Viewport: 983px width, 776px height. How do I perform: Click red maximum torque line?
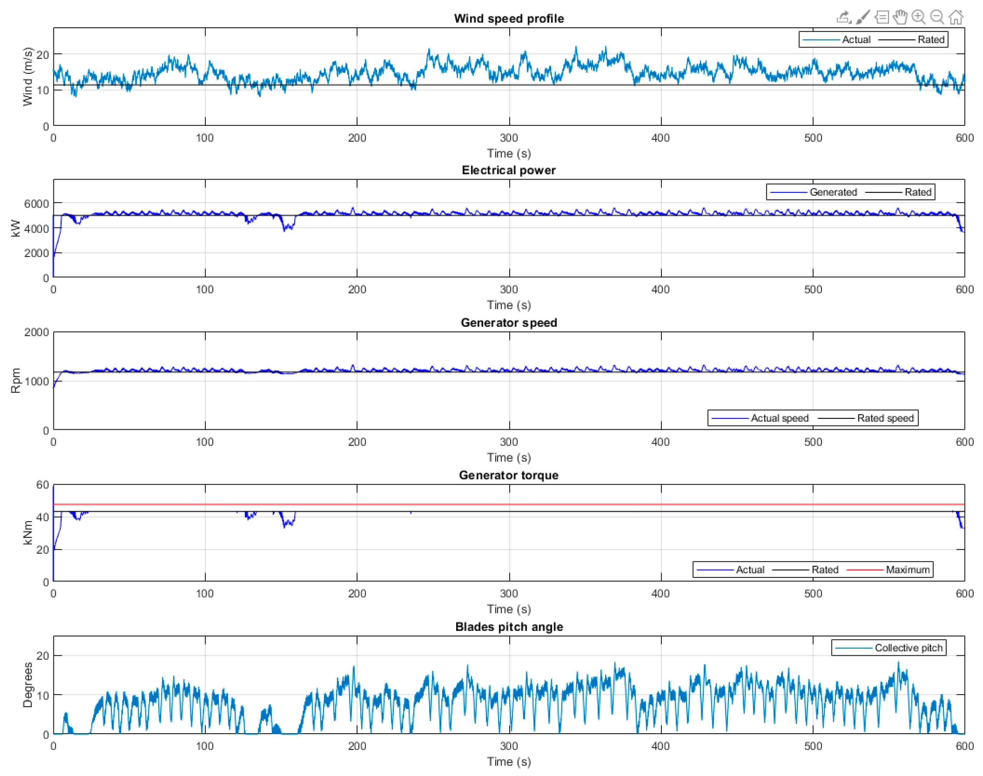coord(454,504)
